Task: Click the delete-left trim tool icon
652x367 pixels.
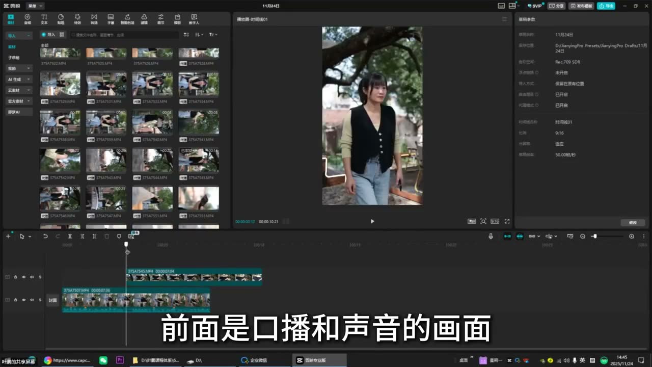Action: (82, 236)
